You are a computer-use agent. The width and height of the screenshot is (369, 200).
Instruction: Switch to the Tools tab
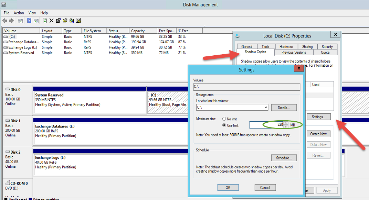point(265,46)
